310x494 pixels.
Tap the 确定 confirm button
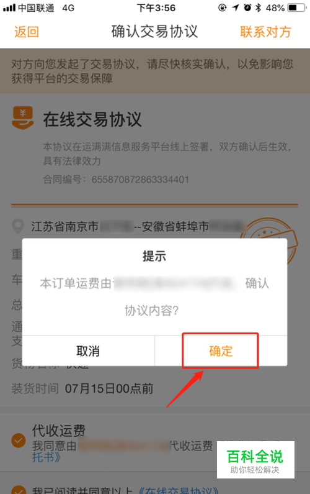click(x=221, y=351)
